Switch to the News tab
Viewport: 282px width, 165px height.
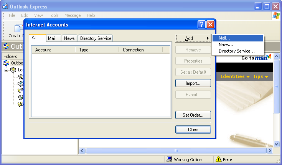69,38
